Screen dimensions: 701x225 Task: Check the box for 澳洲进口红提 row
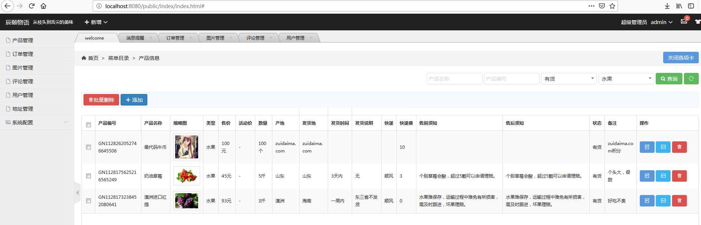pos(88,201)
